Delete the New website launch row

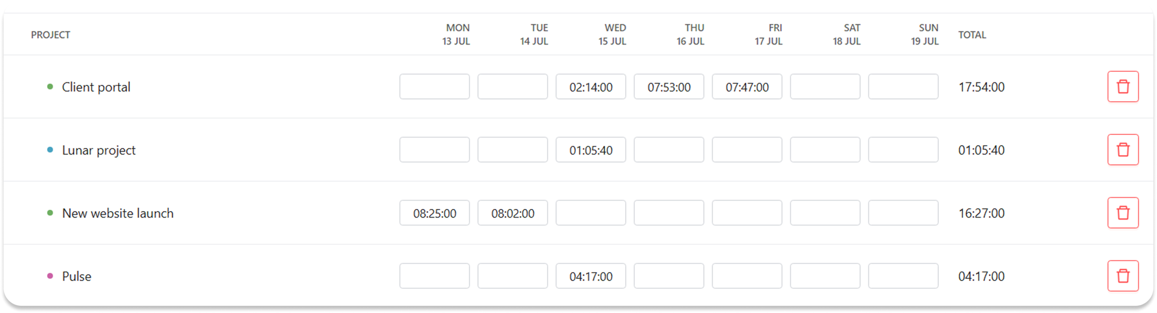[1123, 213]
